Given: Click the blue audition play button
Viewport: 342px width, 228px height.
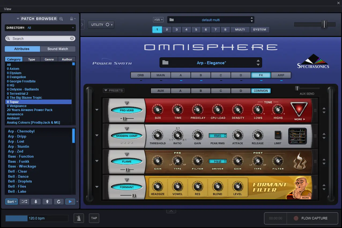Looking at the screenshot, I should (x=70, y=202).
